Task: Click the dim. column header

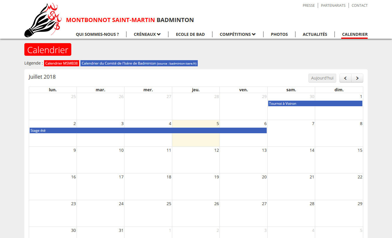Action: pyautogui.click(x=339, y=90)
